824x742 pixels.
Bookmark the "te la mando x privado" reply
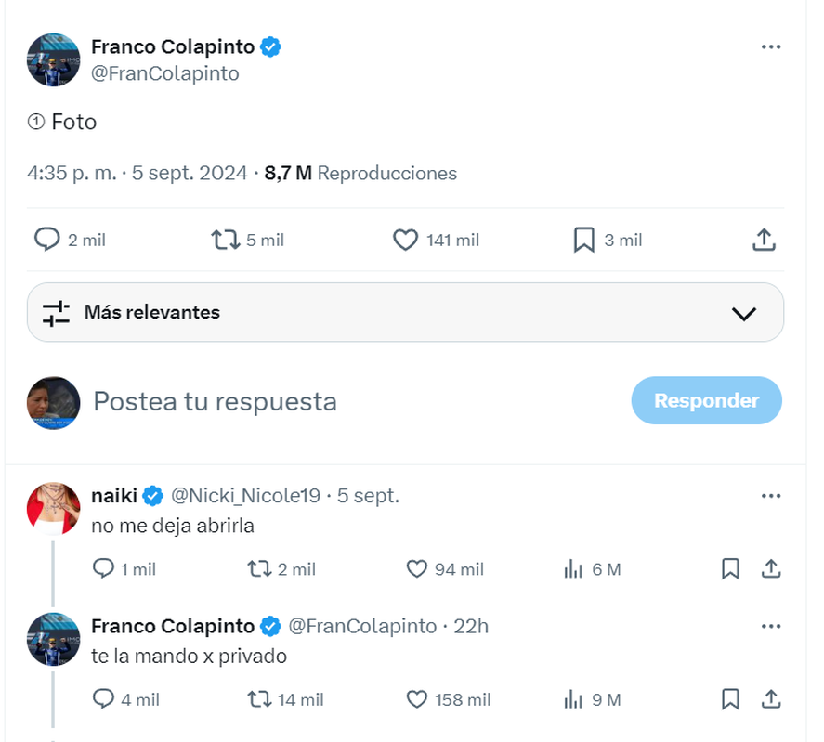(x=730, y=699)
